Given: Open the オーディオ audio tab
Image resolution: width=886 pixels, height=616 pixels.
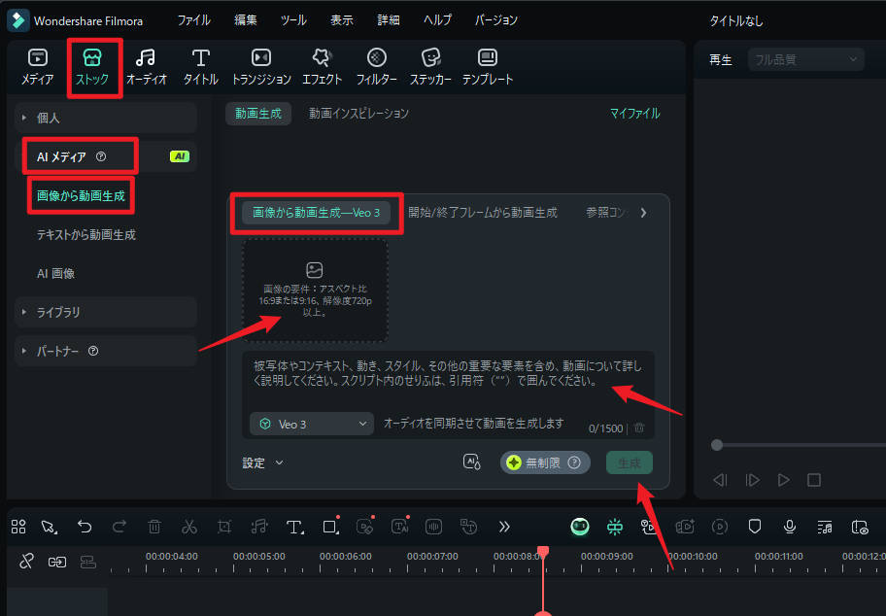Looking at the screenshot, I should click(x=147, y=67).
